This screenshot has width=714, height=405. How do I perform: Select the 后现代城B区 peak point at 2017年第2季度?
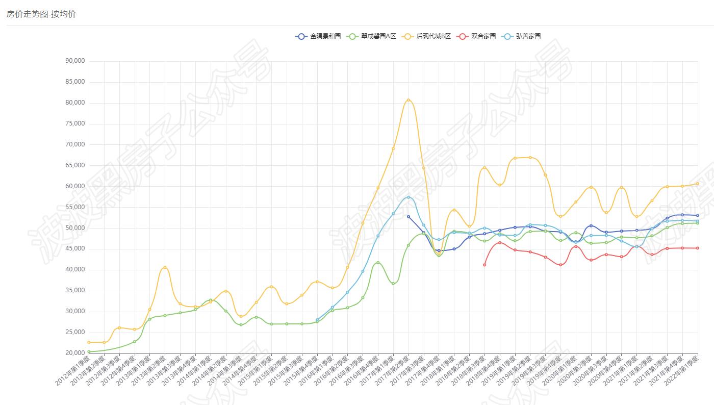click(x=409, y=100)
